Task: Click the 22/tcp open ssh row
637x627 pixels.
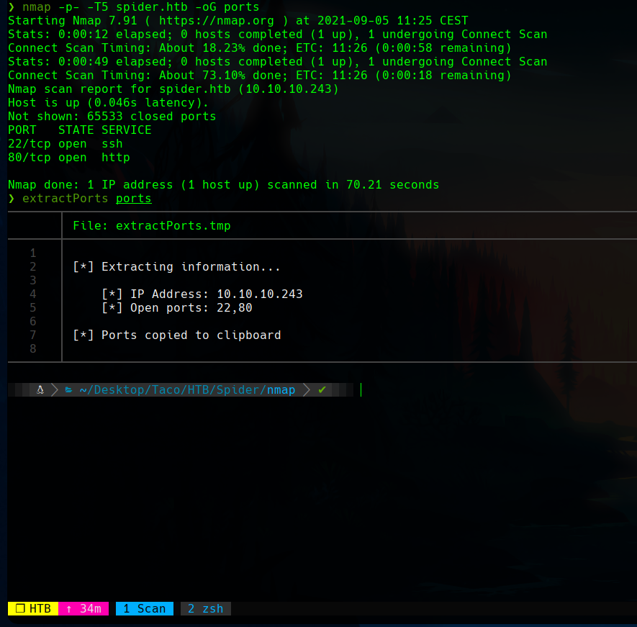Action: pyautogui.click(x=65, y=143)
